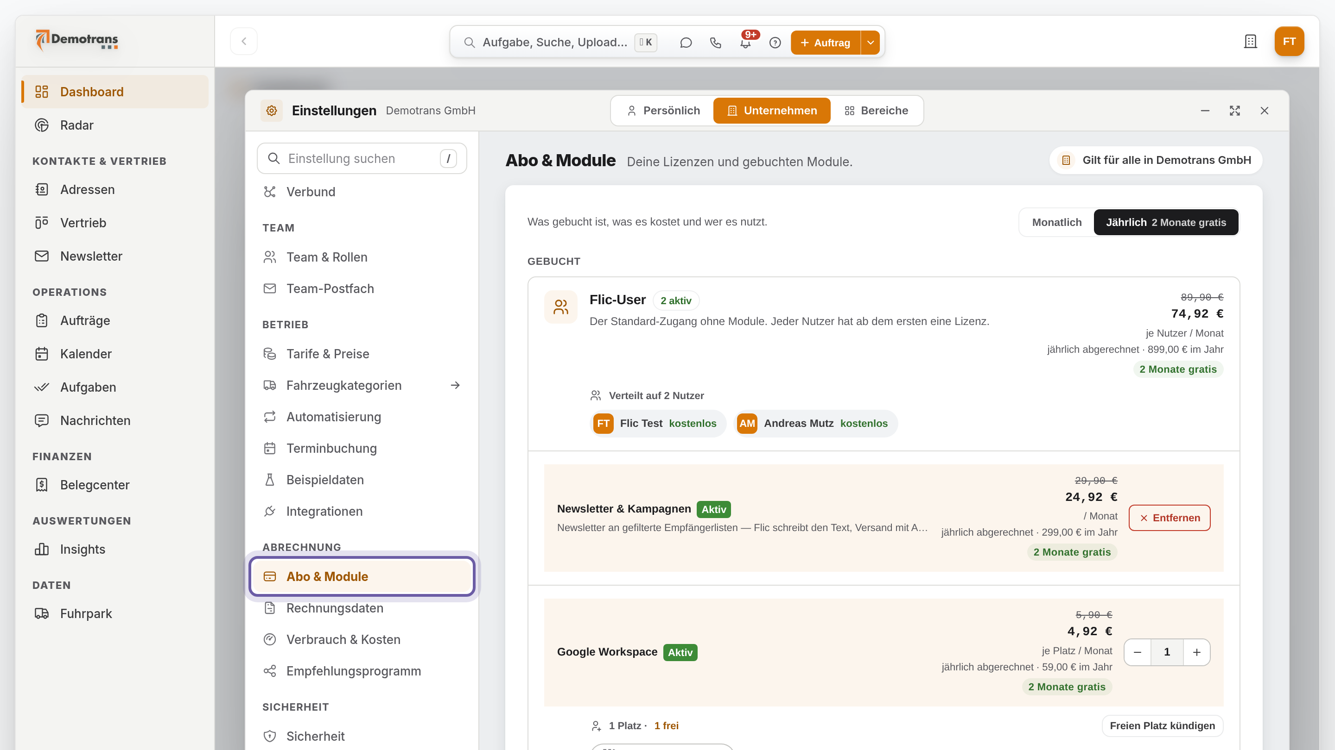Open Sicherheit settings item
This screenshot has width=1335, height=750.
click(362, 736)
